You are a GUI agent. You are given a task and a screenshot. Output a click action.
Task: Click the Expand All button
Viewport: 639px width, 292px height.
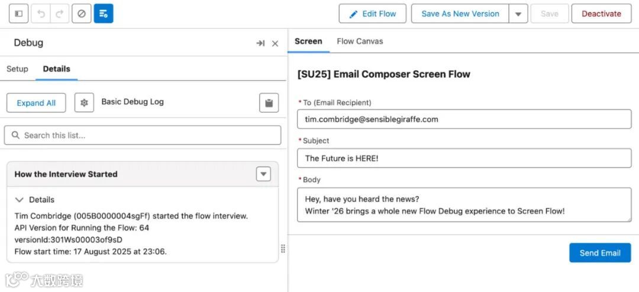[x=36, y=103]
